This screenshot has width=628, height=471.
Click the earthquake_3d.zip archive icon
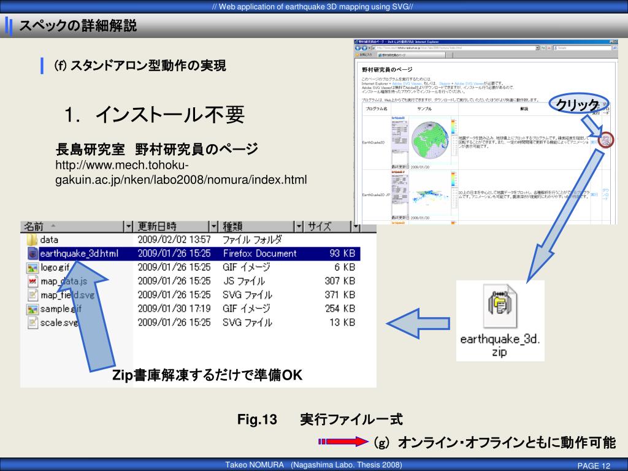coord(500,305)
